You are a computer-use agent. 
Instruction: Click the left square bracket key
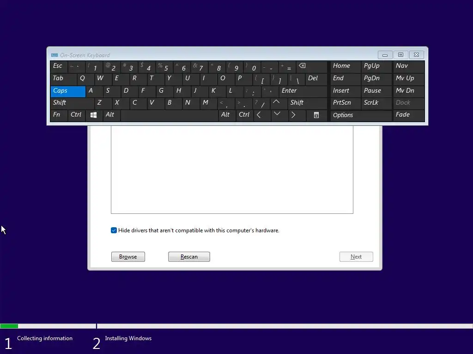pos(261,79)
